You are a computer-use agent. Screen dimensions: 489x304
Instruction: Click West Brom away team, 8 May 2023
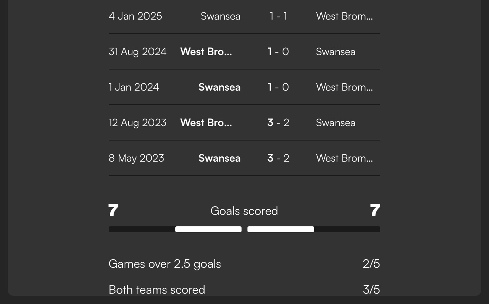point(344,158)
